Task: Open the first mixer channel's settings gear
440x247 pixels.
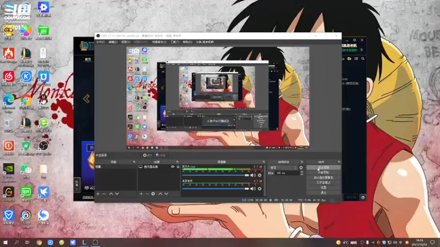Action: point(260,175)
